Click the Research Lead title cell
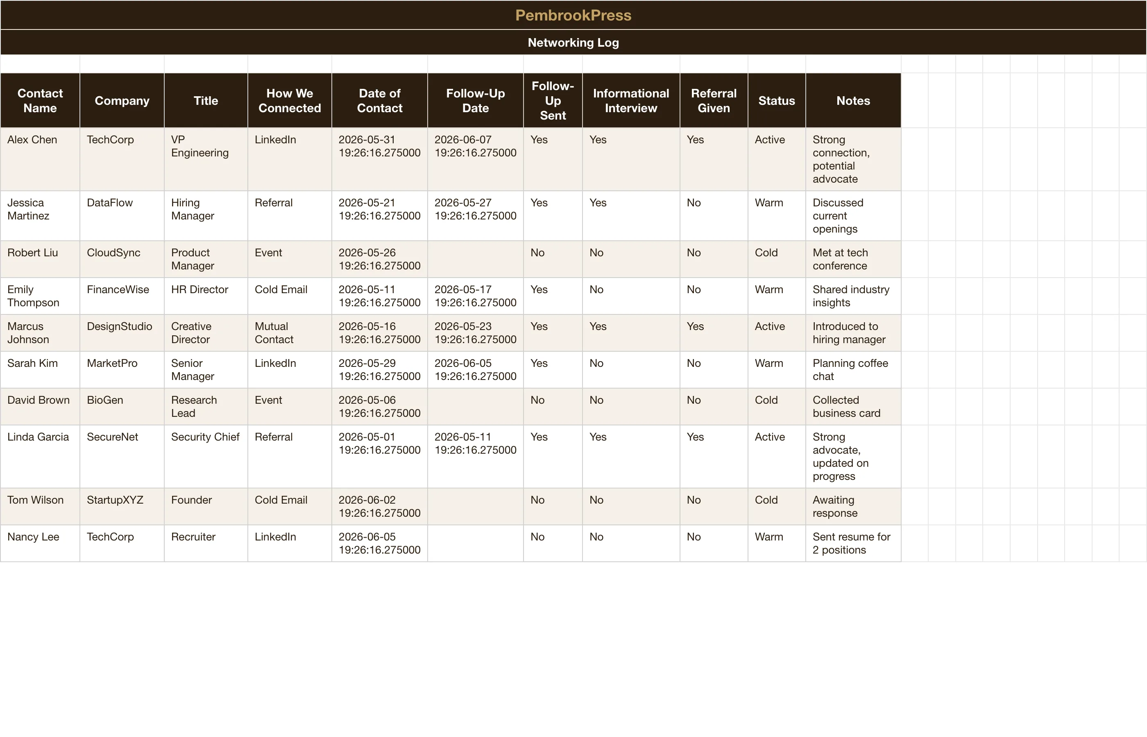The width and height of the screenshot is (1147, 737). tap(206, 407)
